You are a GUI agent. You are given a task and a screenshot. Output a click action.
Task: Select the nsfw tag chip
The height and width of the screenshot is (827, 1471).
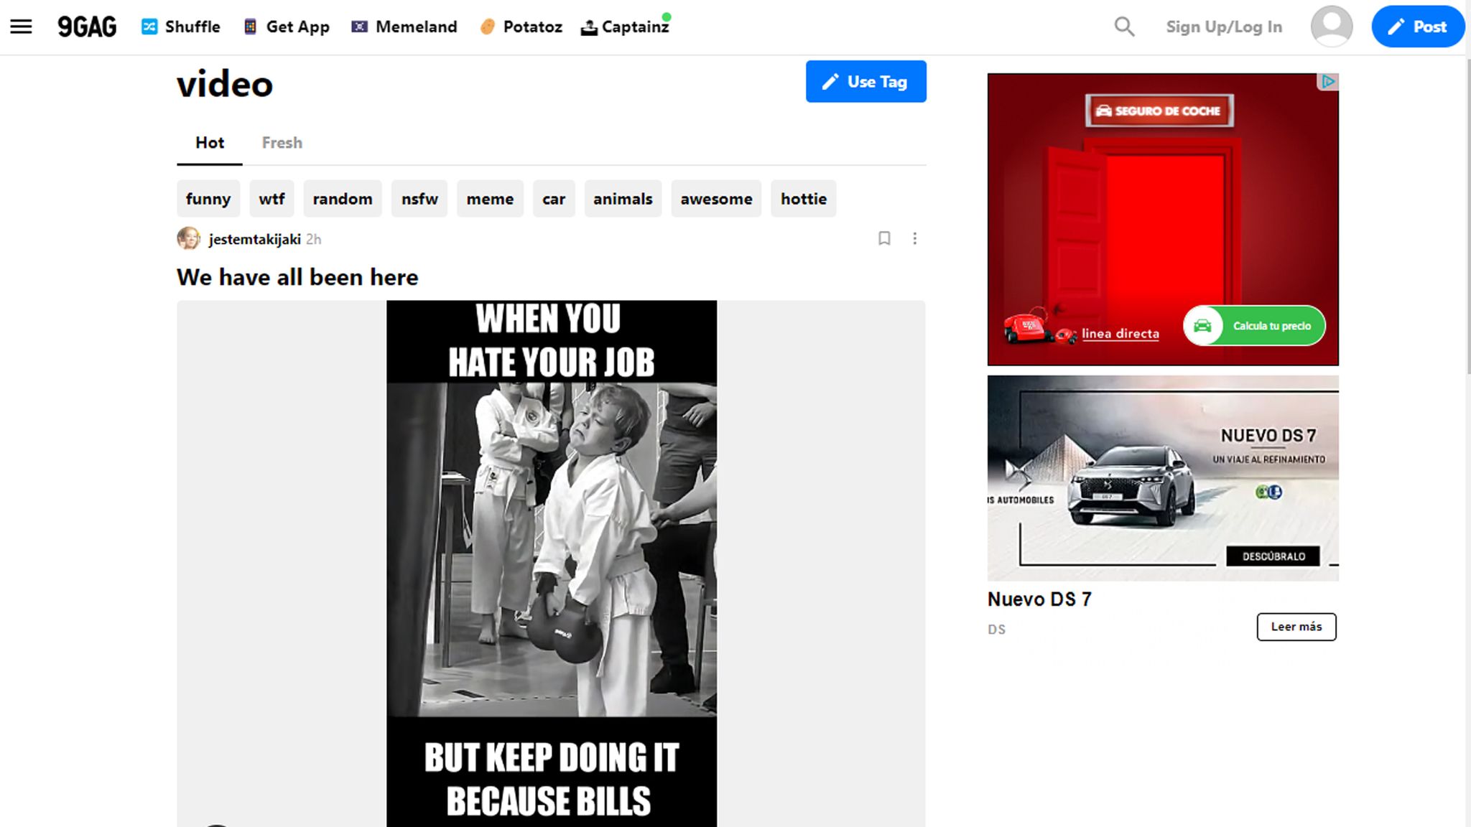coord(419,199)
